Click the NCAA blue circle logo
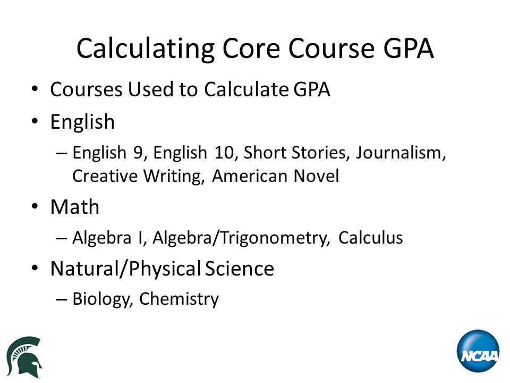This screenshot has height=383, width=510. click(x=478, y=351)
